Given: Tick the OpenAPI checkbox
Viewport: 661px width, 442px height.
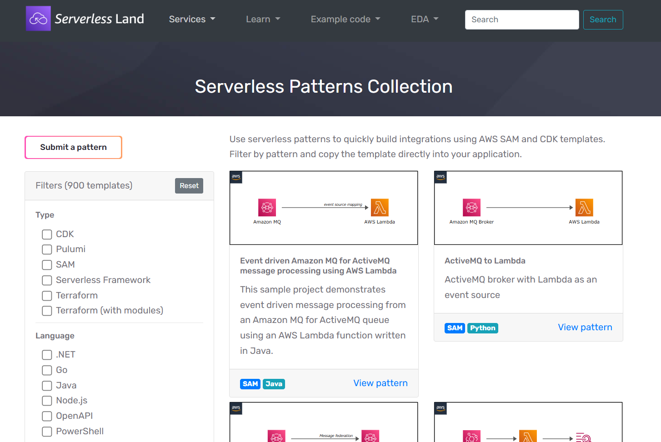Looking at the screenshot, I should 47,416.
